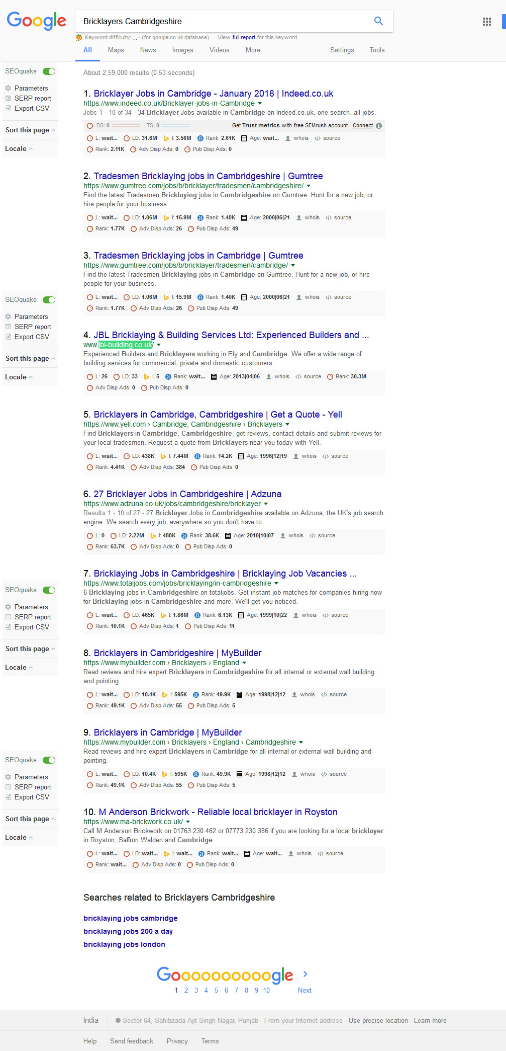Click Parameters gear icon in top SEOquake panel
The image size is (506, 1051).
8,88
